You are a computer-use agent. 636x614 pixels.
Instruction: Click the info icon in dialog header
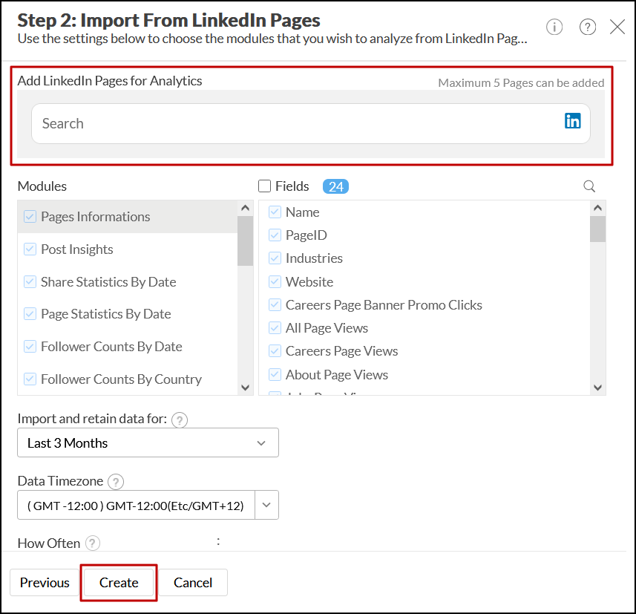click(554, 27)
